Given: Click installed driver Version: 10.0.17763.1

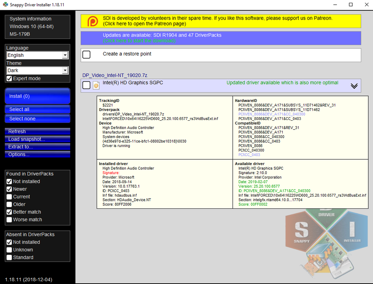Looking at the screenshot, I should coord(121,186).
